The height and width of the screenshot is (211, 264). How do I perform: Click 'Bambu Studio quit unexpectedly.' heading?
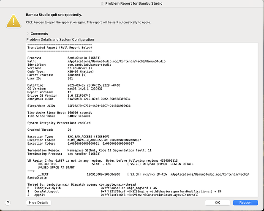click(x=54, y=15)
